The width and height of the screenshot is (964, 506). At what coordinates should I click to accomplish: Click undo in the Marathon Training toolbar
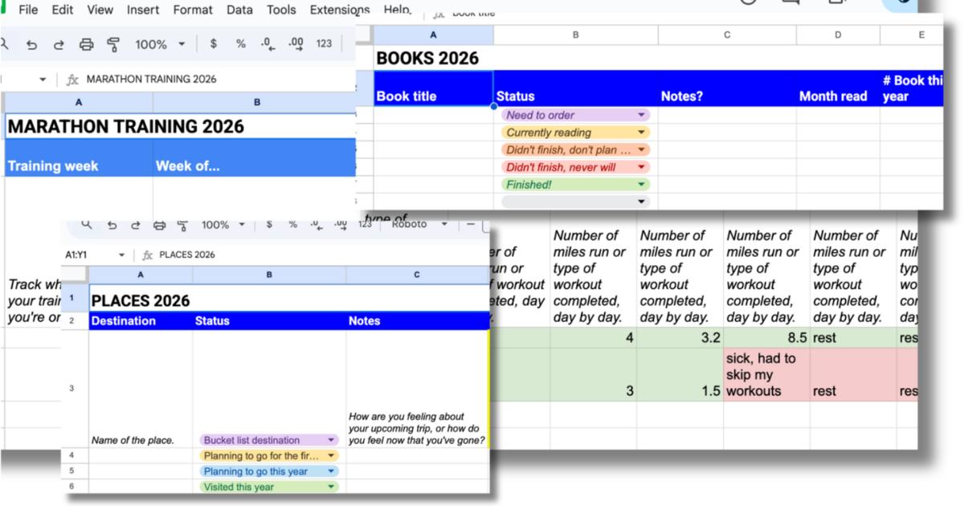32,45
